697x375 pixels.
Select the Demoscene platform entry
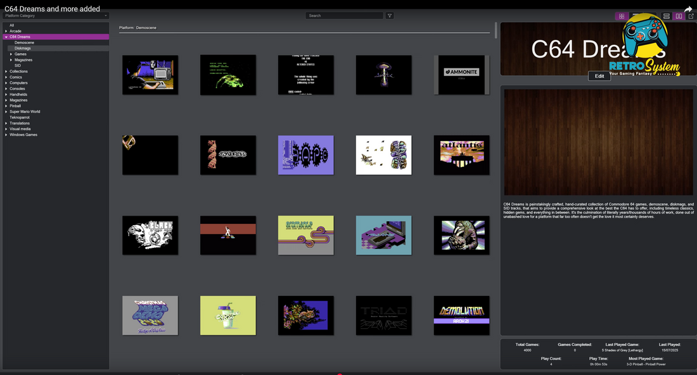pyautogui.click(x=24, y=42)
